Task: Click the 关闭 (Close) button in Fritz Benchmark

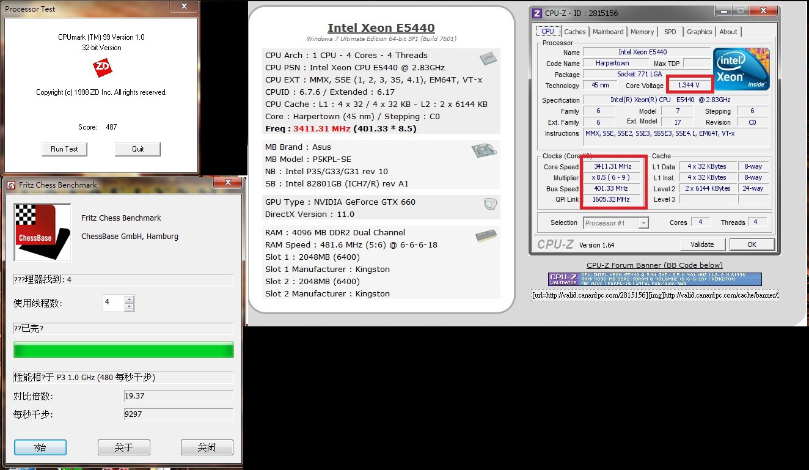Action: 207,447
